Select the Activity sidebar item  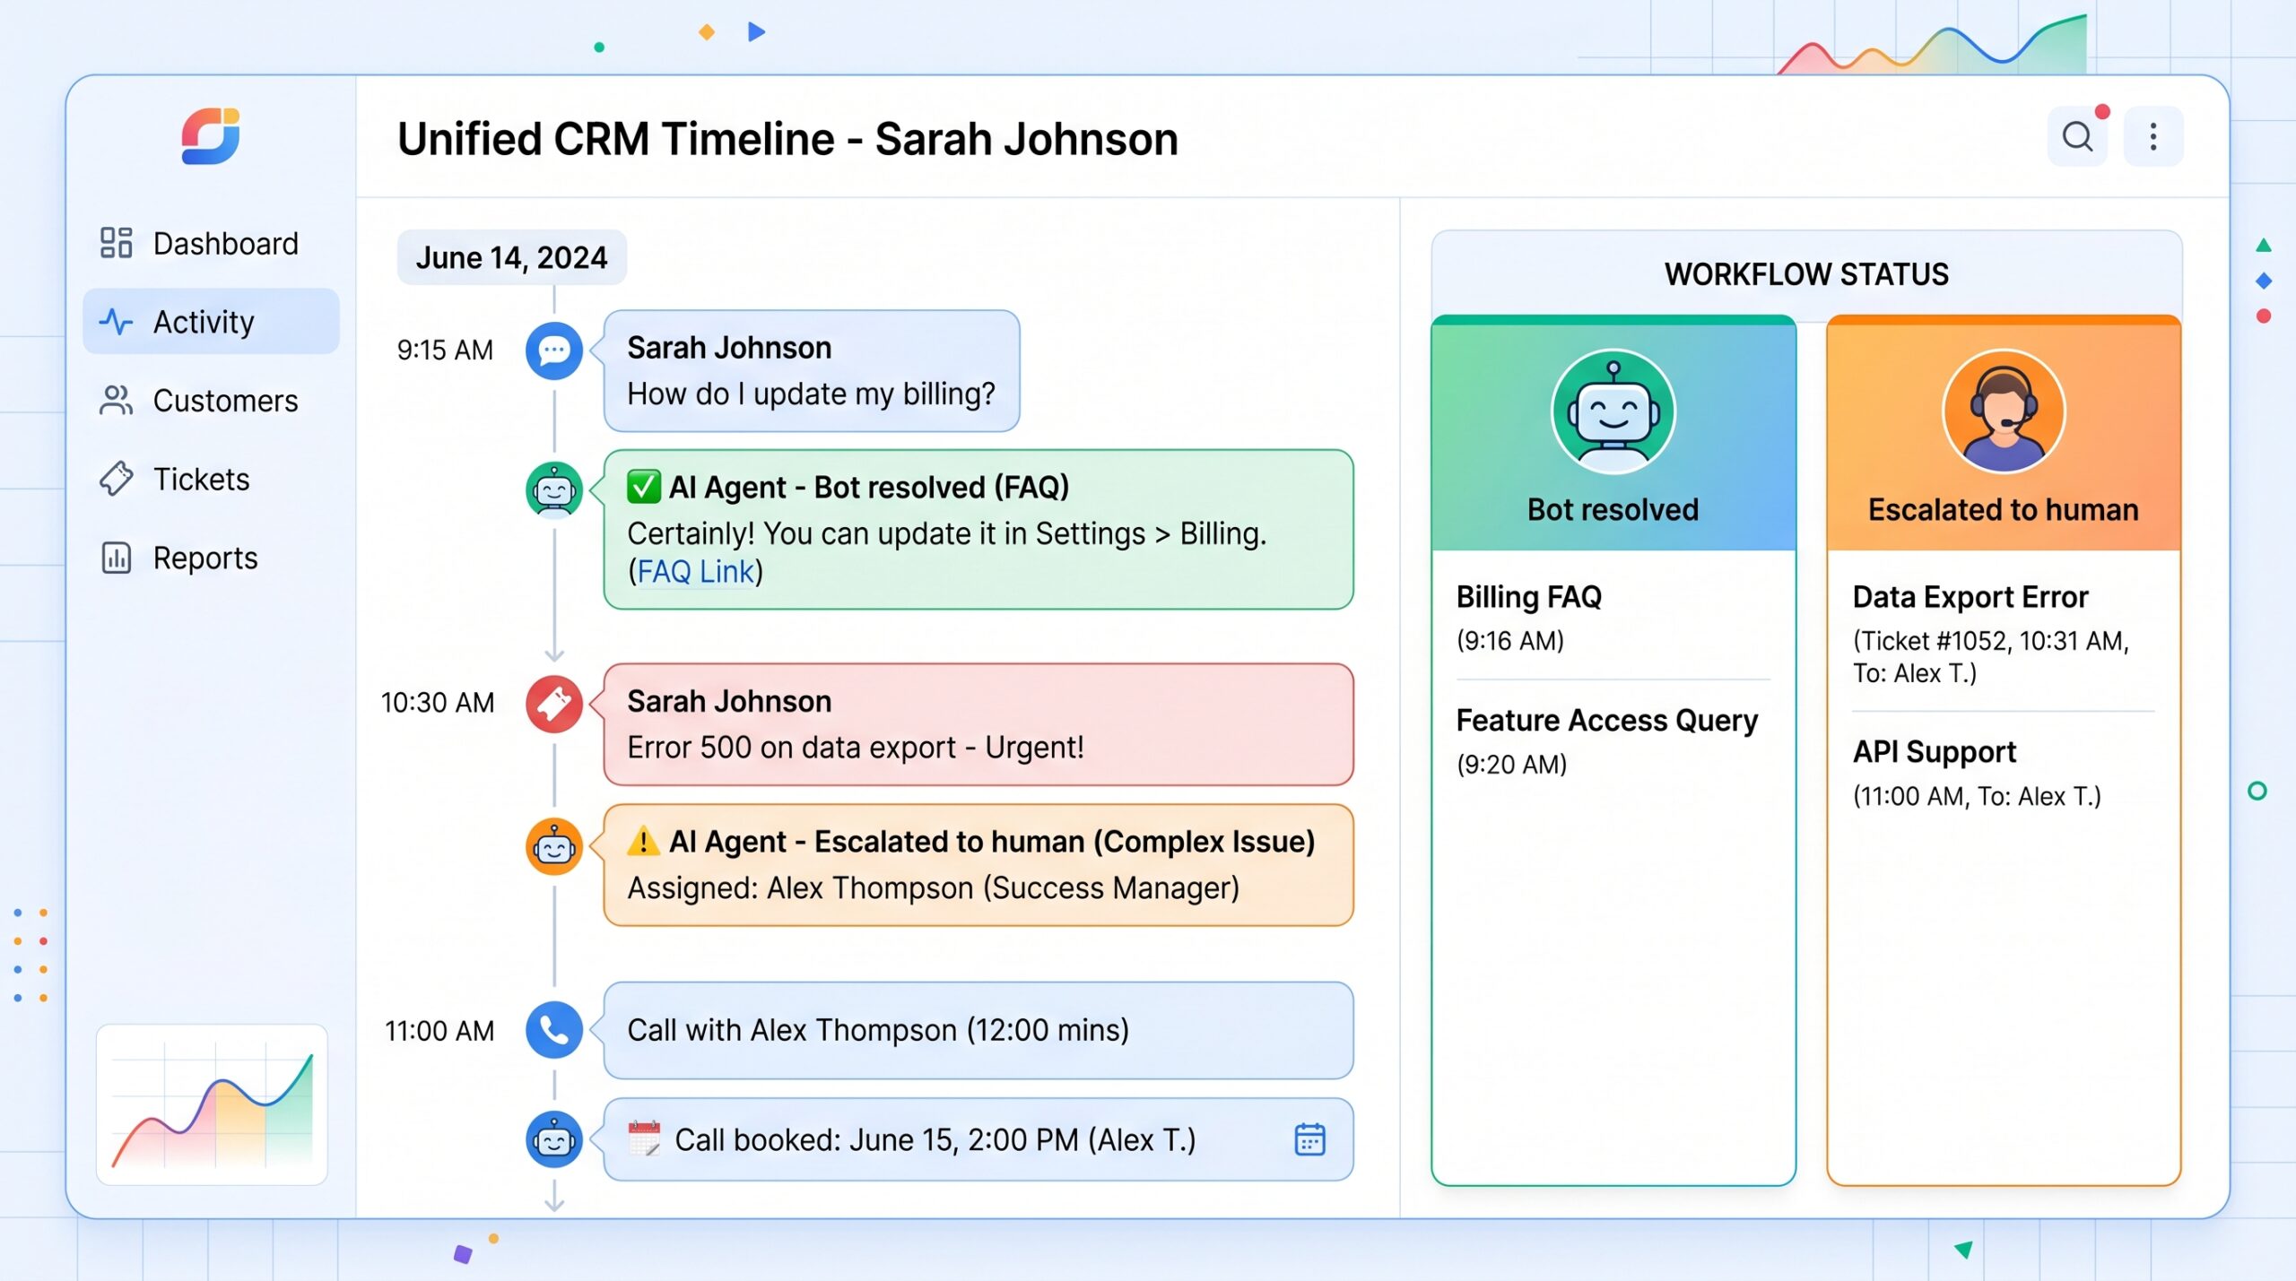coord(211,321)
